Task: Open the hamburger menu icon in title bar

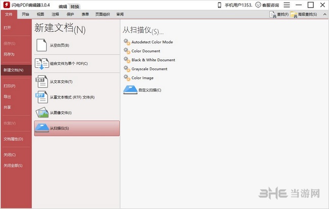Action: click(286, 5)
